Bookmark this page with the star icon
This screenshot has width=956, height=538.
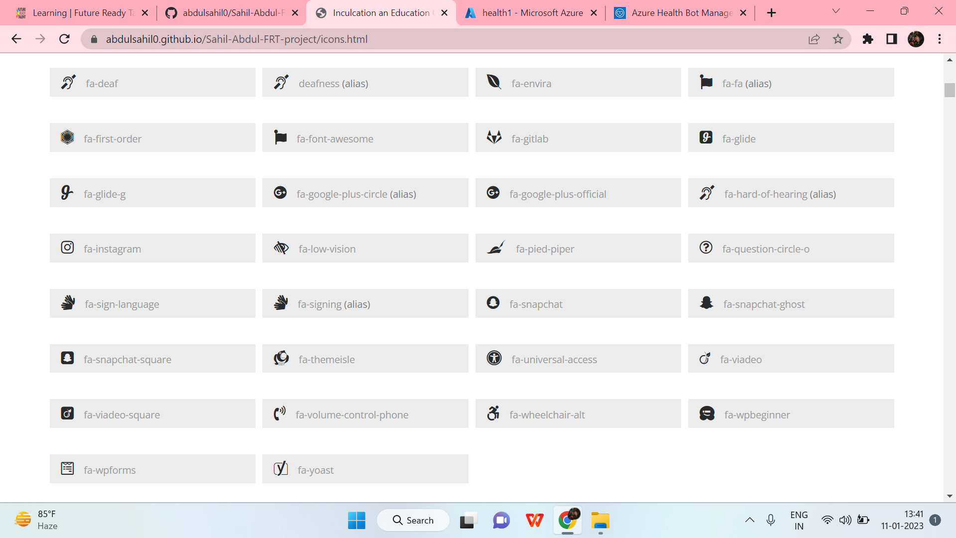(838, 39)
